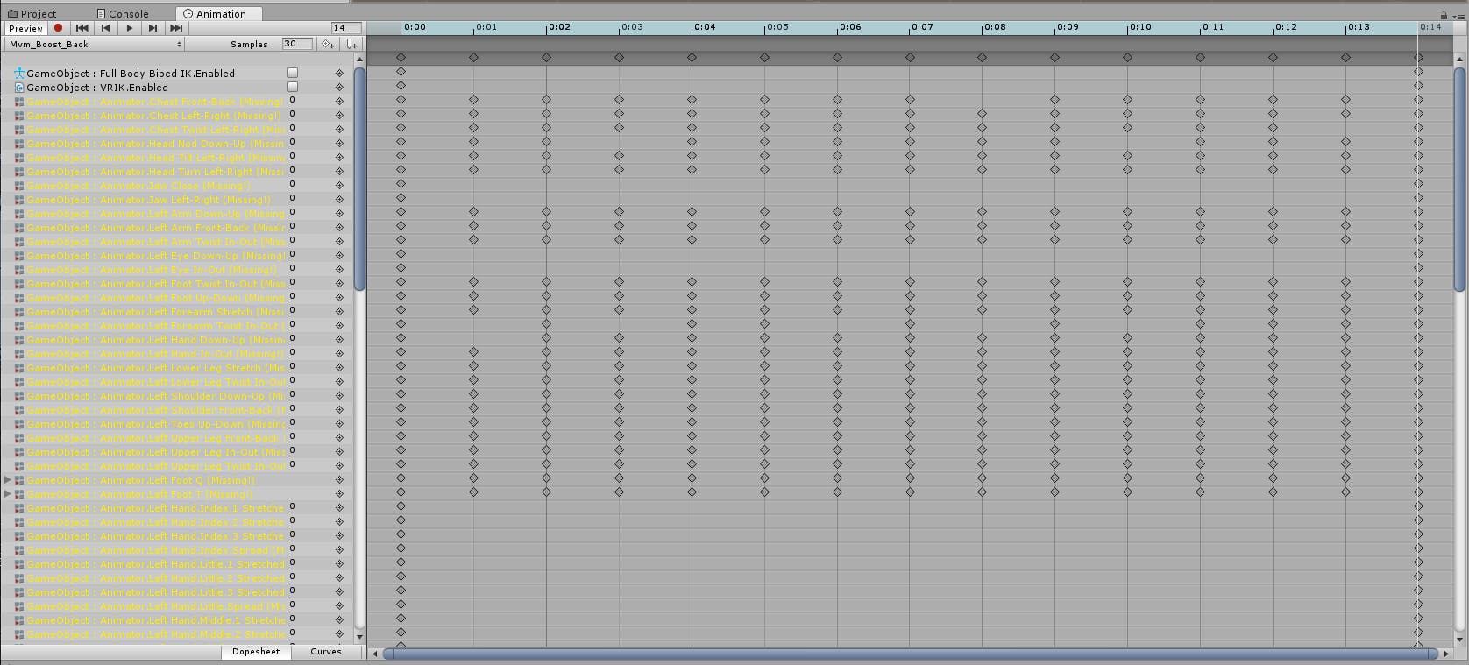This screenshot has width=1469, height=665.
Task: Switch to the Console tab
Action: [123, 14]
